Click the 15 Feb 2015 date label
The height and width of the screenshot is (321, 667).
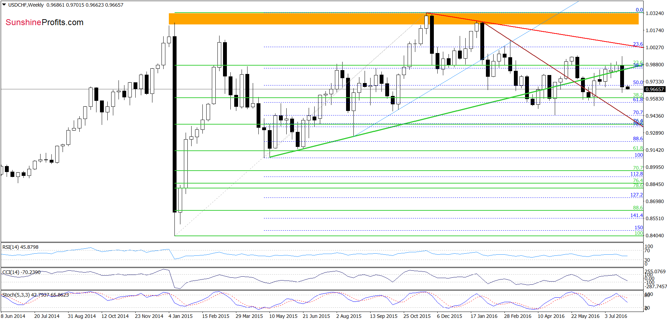pos(216,316)
